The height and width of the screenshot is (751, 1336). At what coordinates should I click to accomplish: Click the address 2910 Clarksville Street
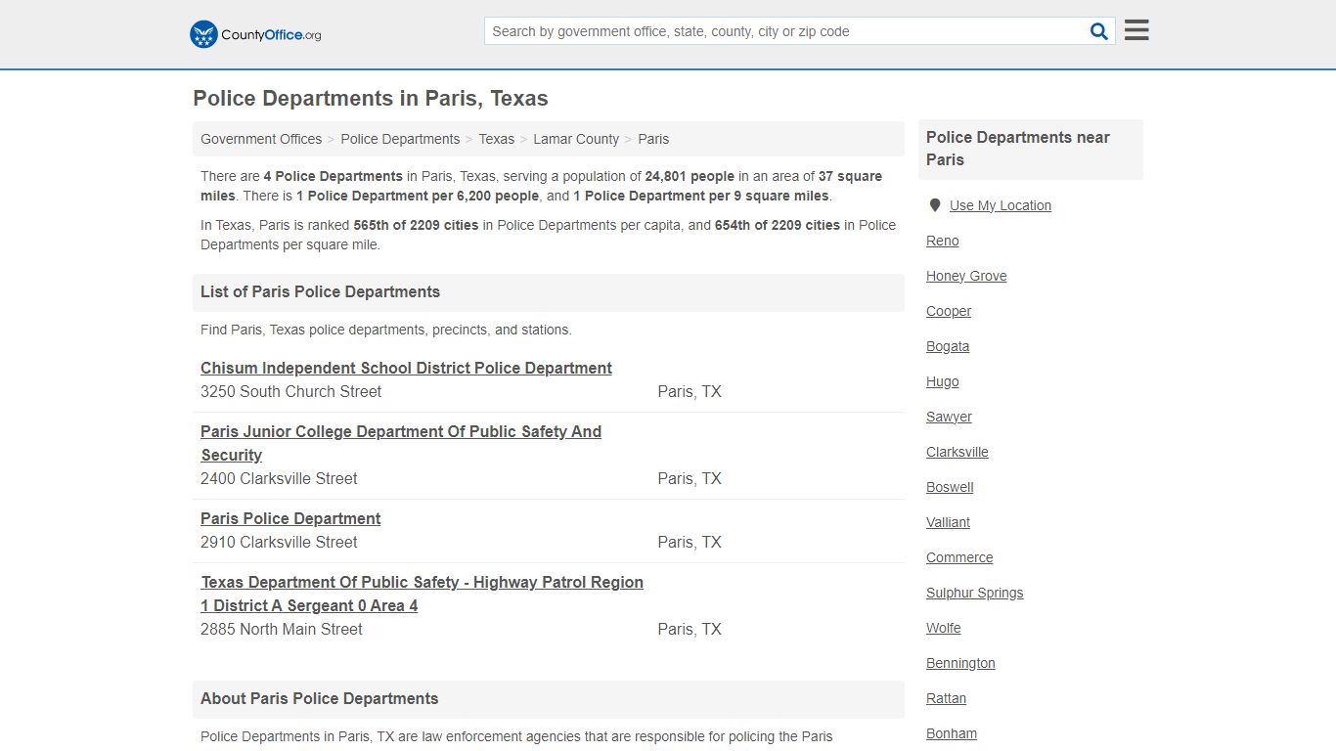coord(279,542)
